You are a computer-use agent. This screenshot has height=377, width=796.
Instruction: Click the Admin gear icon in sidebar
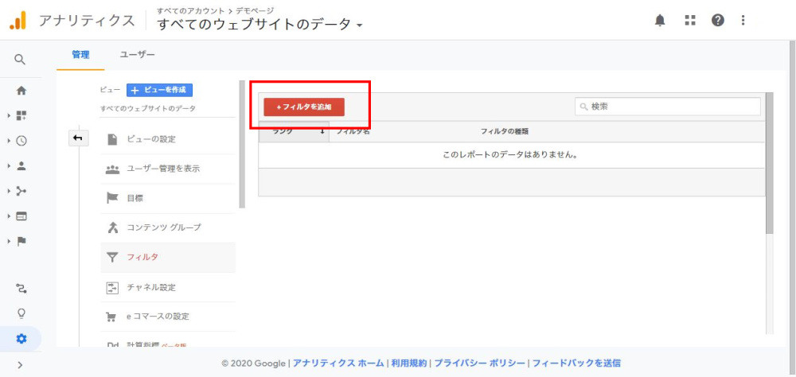tap(21, 339)
